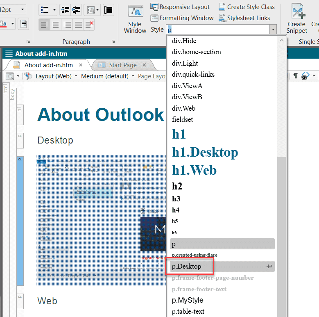Screen dimensions: 319x317
Task: Open Paragraph group dialog launcher
Action: point(113,41)
